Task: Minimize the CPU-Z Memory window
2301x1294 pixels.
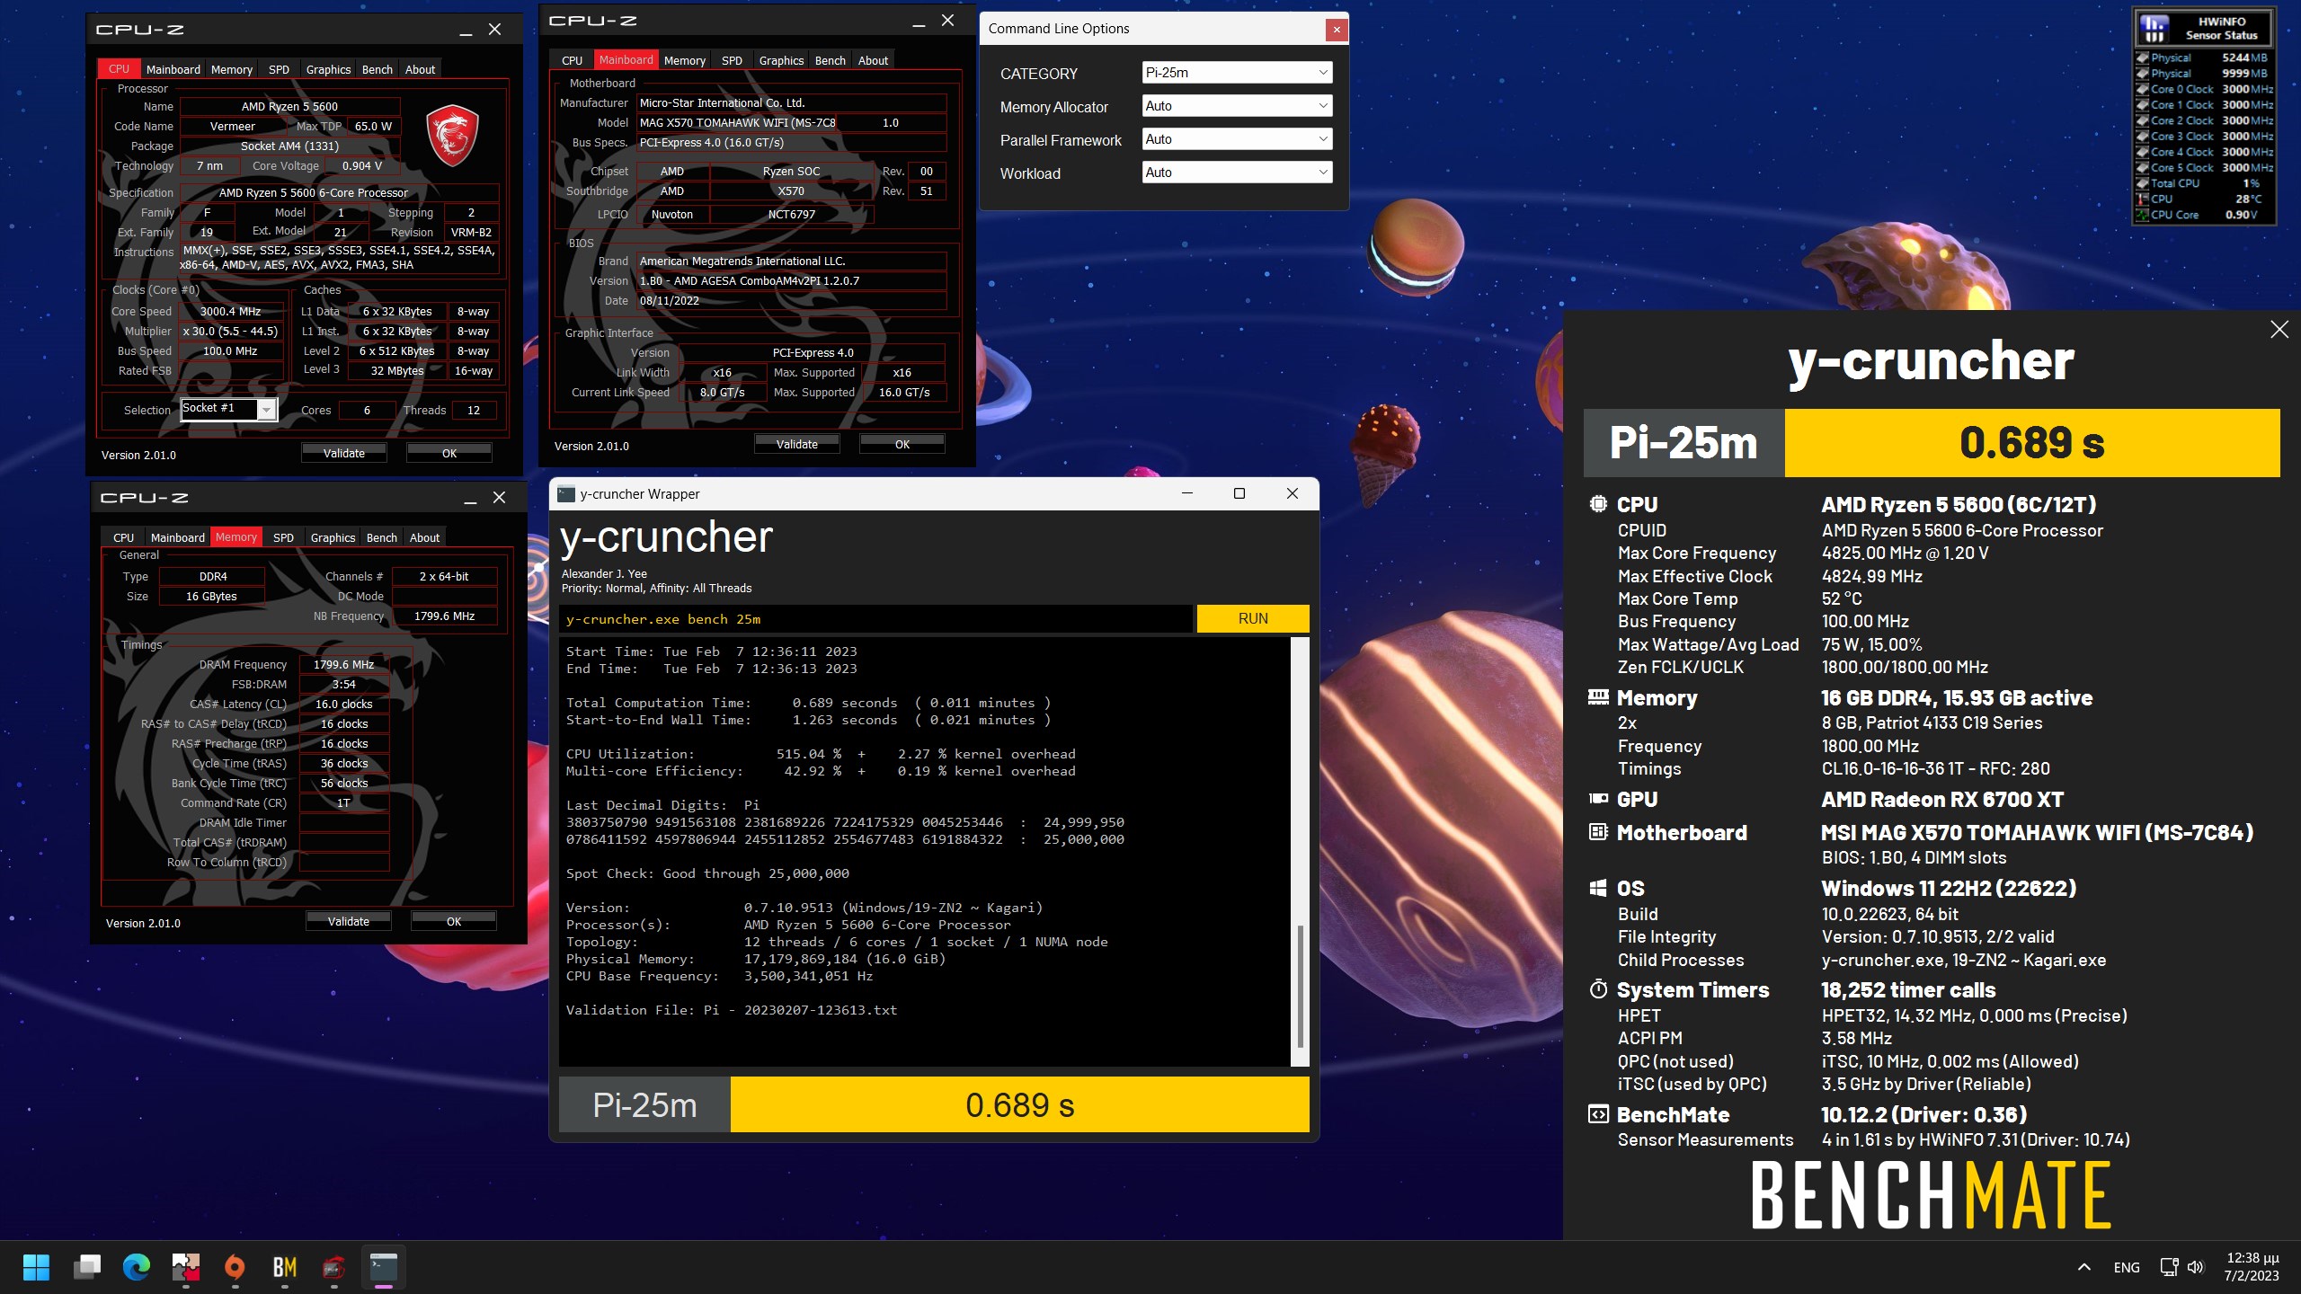Action: click(470, 499)
